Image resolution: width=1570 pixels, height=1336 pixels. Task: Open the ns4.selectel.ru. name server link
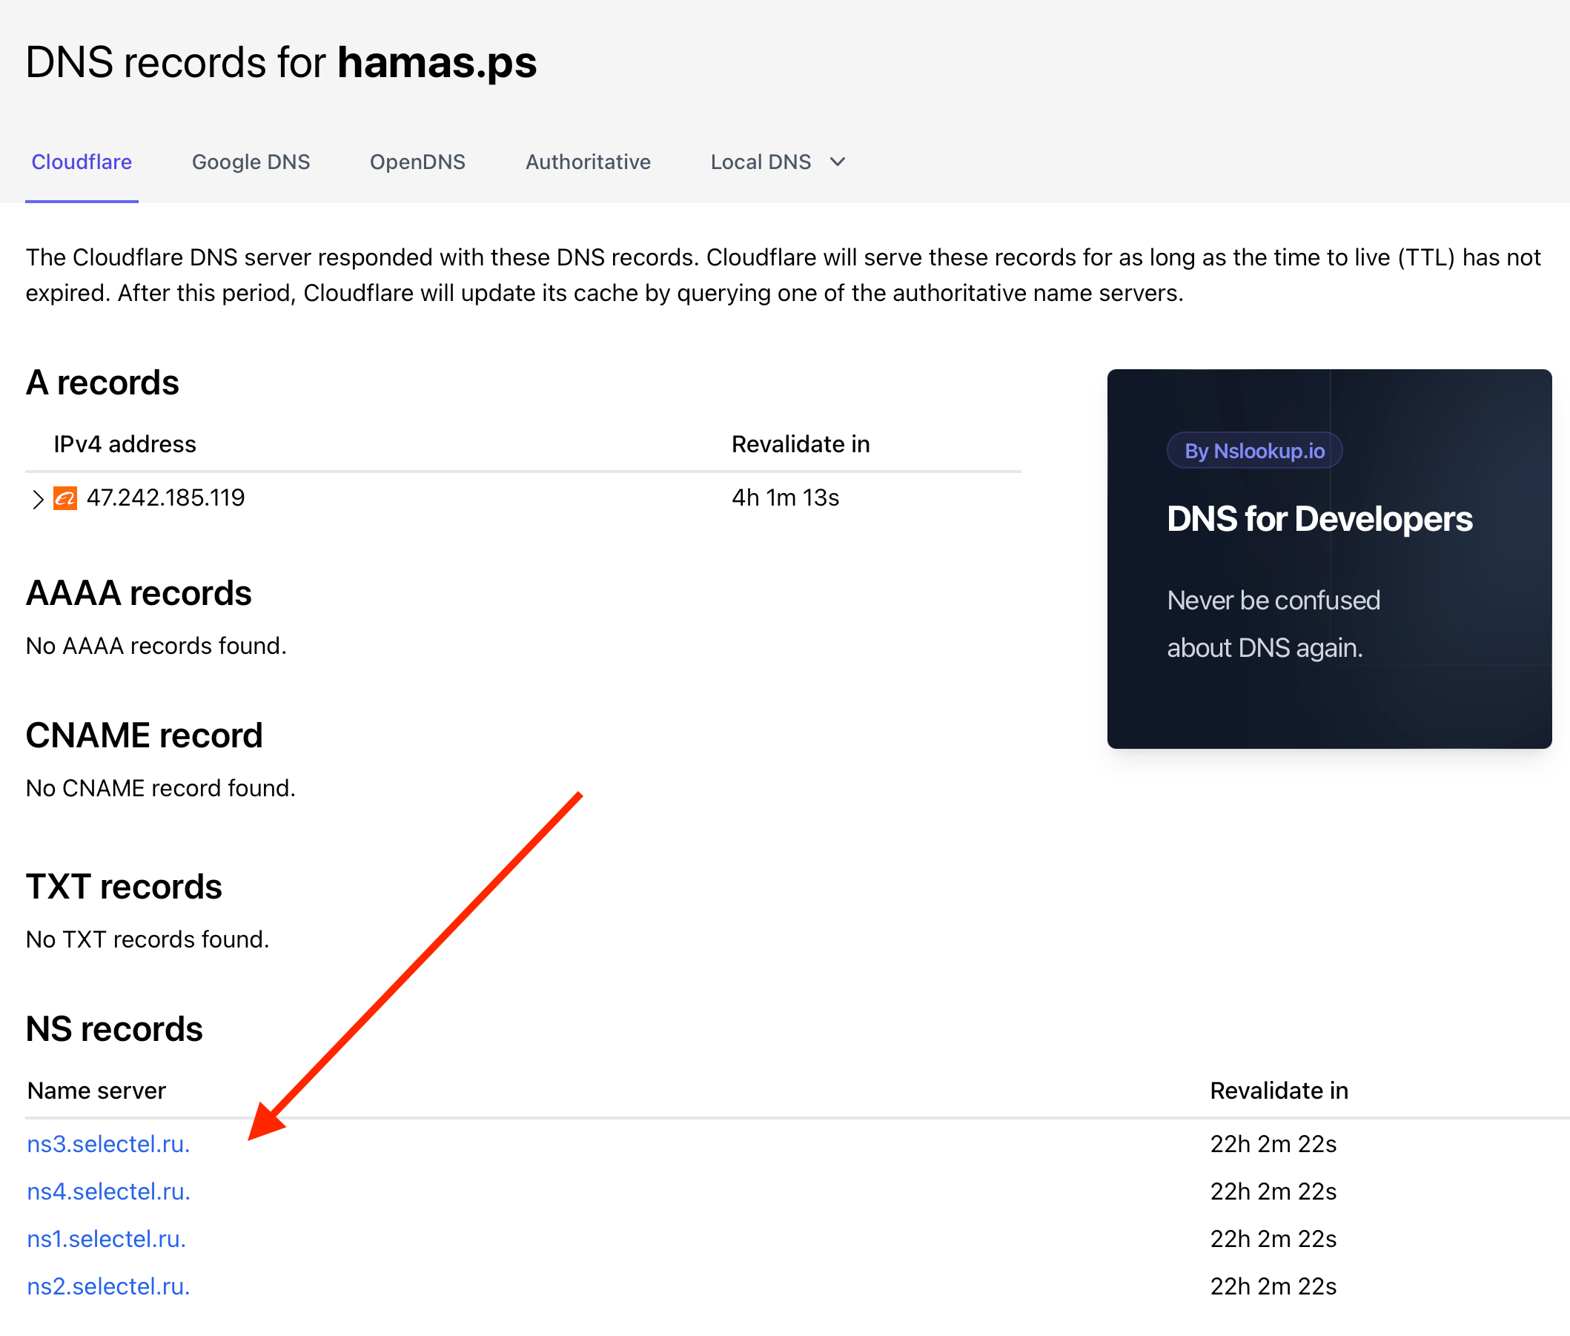click(108, 1191)
